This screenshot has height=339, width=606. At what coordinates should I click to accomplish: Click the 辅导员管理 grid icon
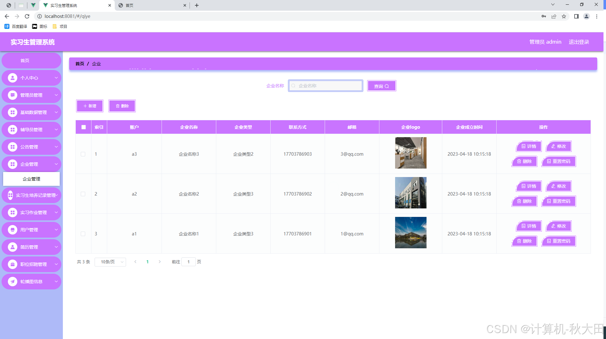(13, 130)
